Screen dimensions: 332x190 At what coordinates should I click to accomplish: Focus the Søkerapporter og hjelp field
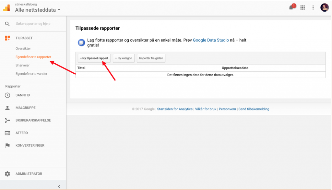(x=33, y=24)
